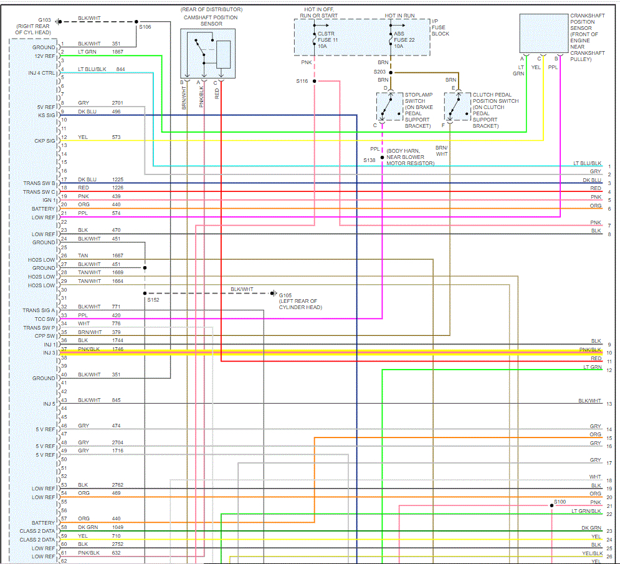This screenshot has height=564, width=620.
Task: Select circuit number 1867 on LT GRN wire
Action: [117, 52]
